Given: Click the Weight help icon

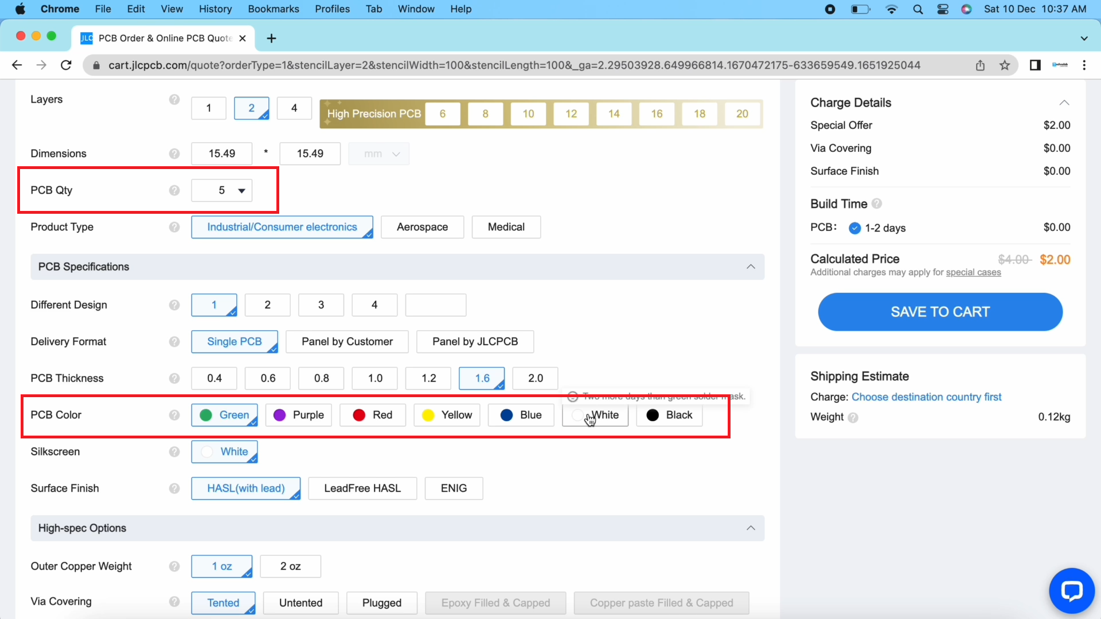Looking at the screenshot, I should pos(853,418).
